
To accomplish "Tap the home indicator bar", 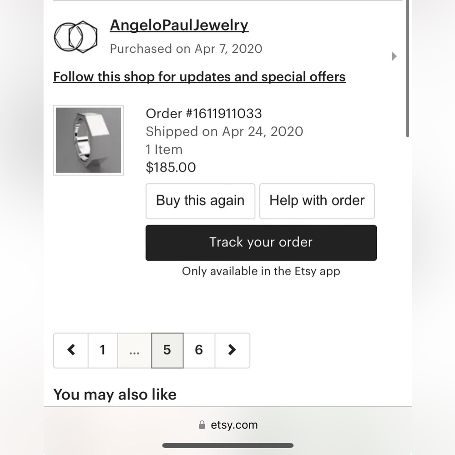I will pos(227,445).
